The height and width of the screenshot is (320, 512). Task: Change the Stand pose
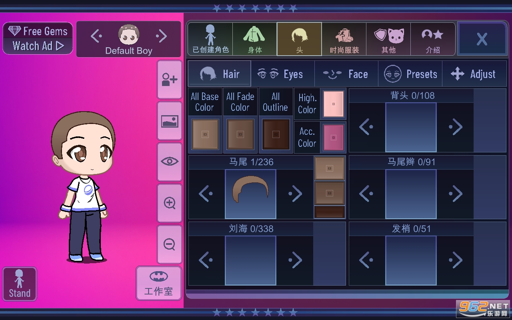[20, 284]
